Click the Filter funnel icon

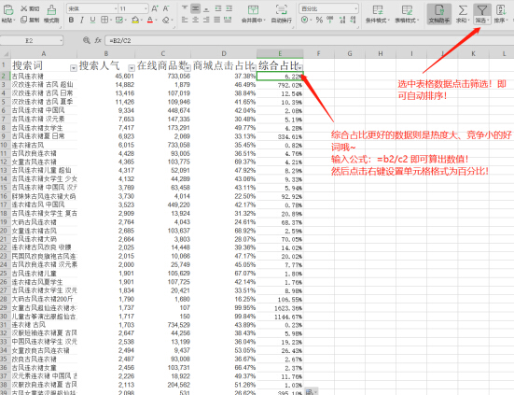[482, 10]
